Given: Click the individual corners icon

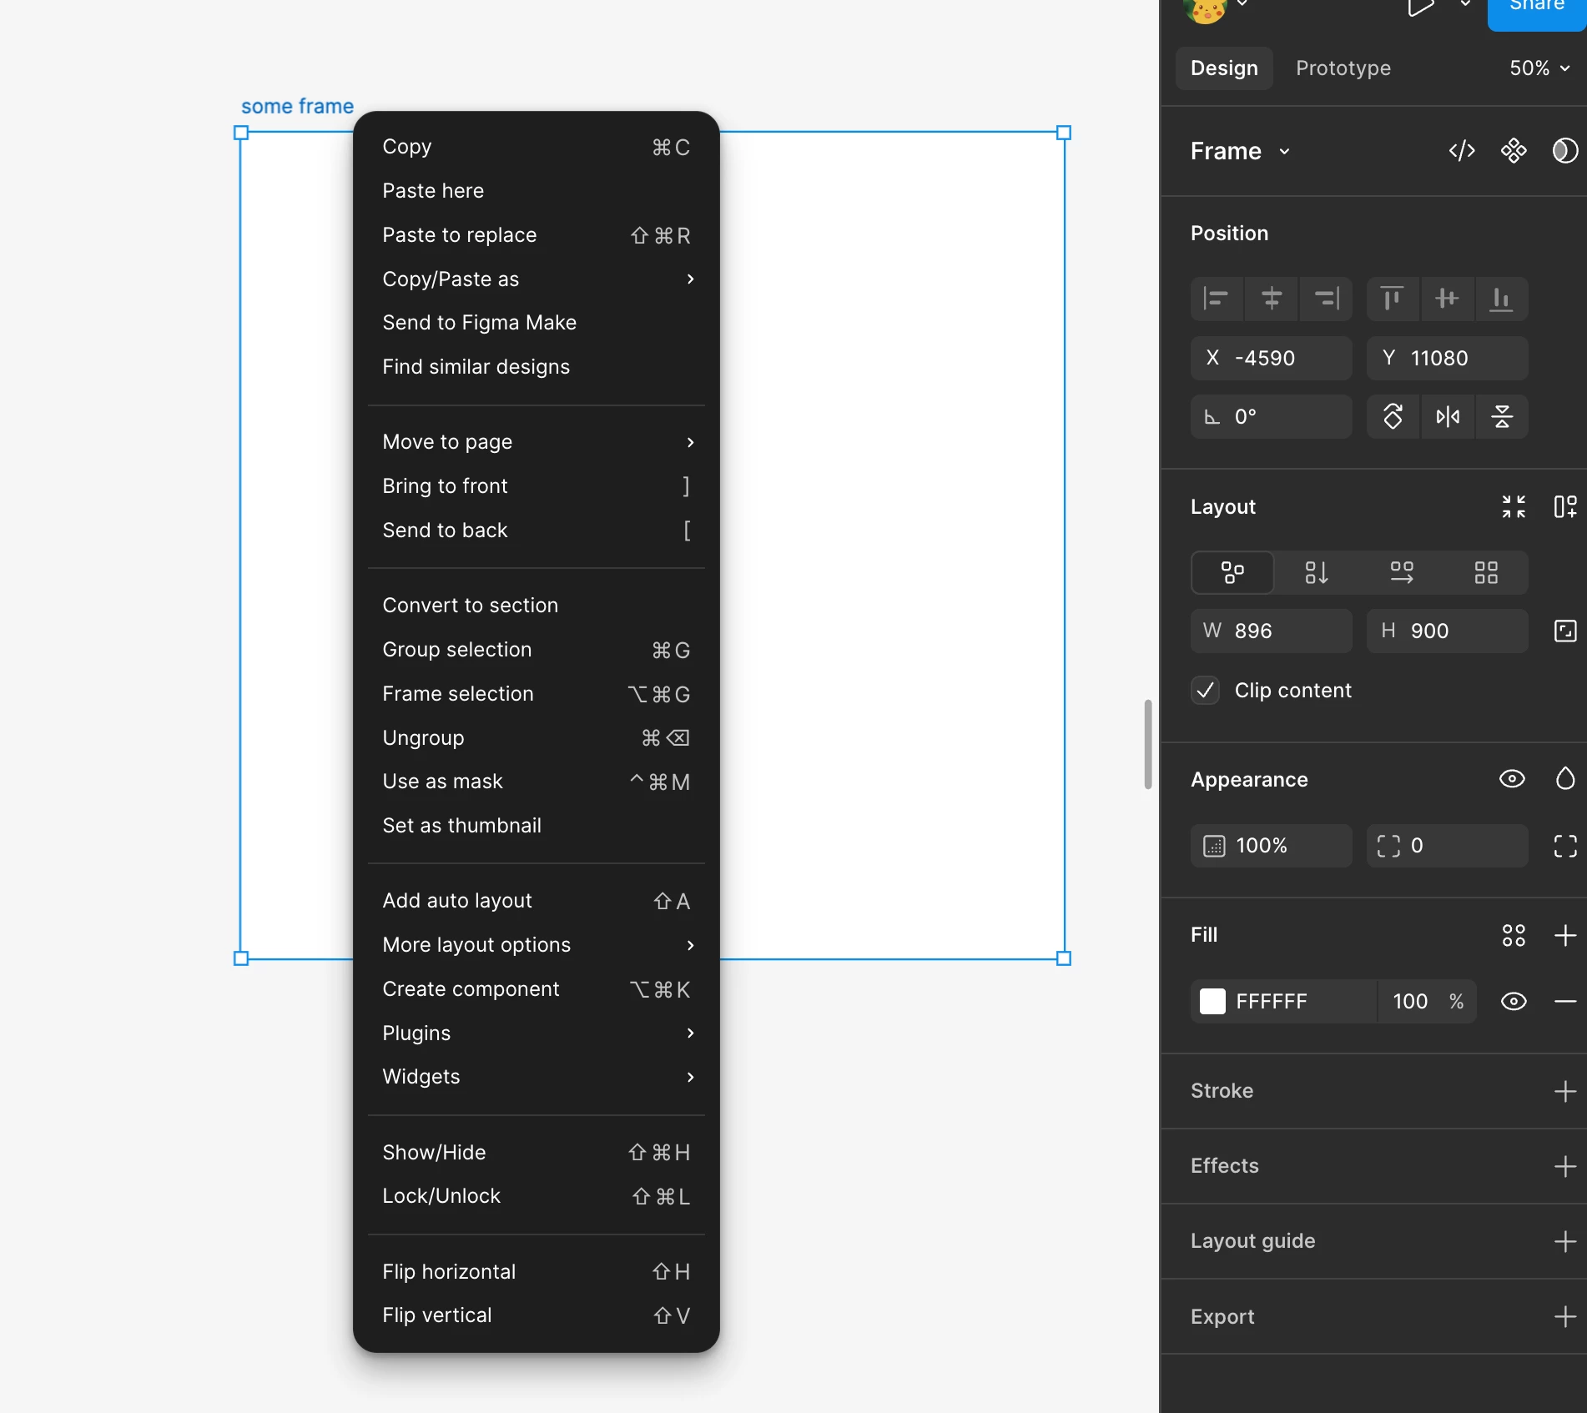Looking at the screenshot, I should pyautogui.click(x=1565, y=846).
